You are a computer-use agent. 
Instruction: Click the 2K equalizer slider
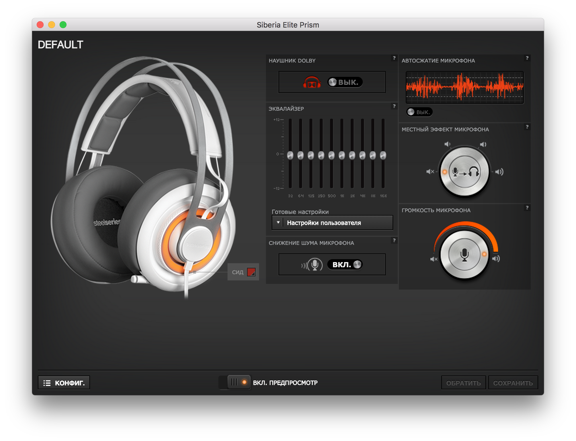coord(352,155)
